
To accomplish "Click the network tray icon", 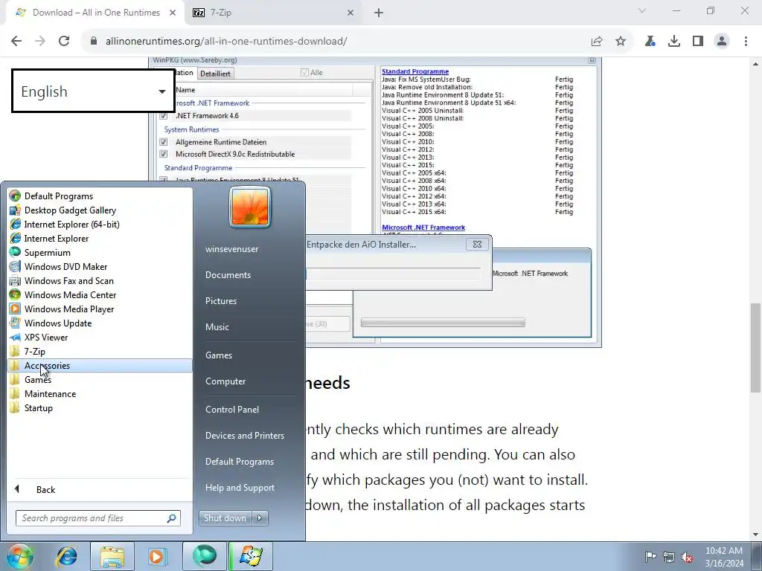I will (x=669, y=556).
